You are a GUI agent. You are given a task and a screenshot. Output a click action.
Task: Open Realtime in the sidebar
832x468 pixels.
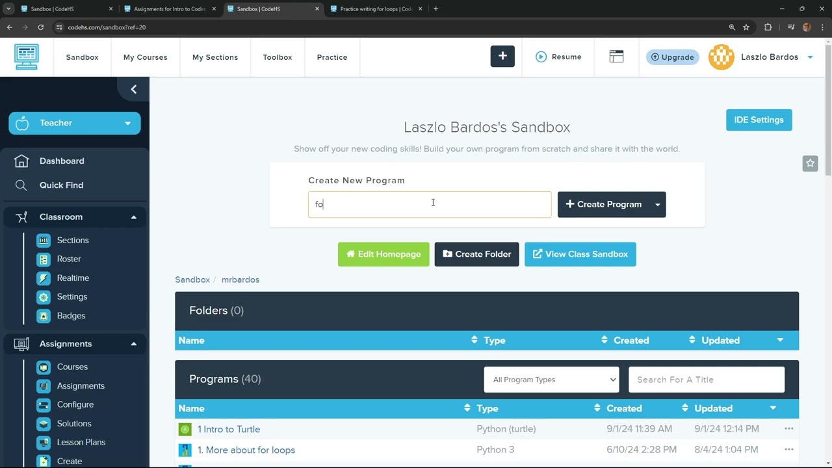tap(73, 278)
